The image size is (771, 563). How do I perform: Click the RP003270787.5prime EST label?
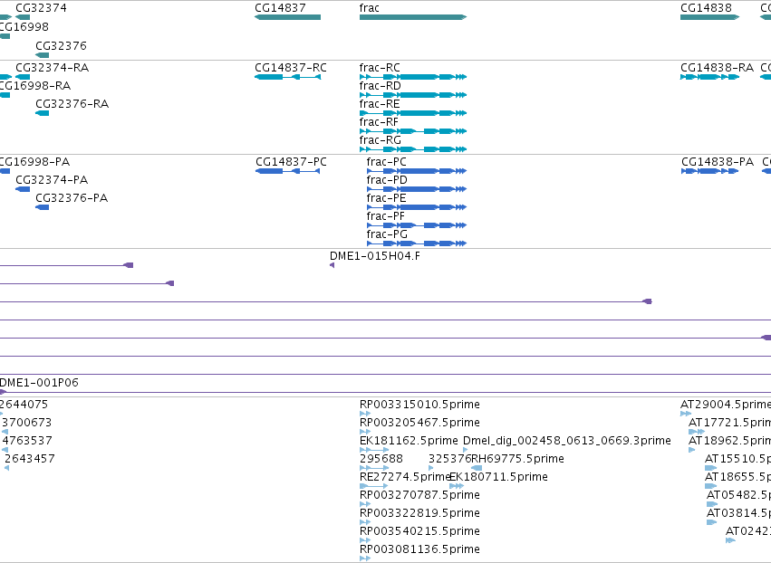(419, 495)
